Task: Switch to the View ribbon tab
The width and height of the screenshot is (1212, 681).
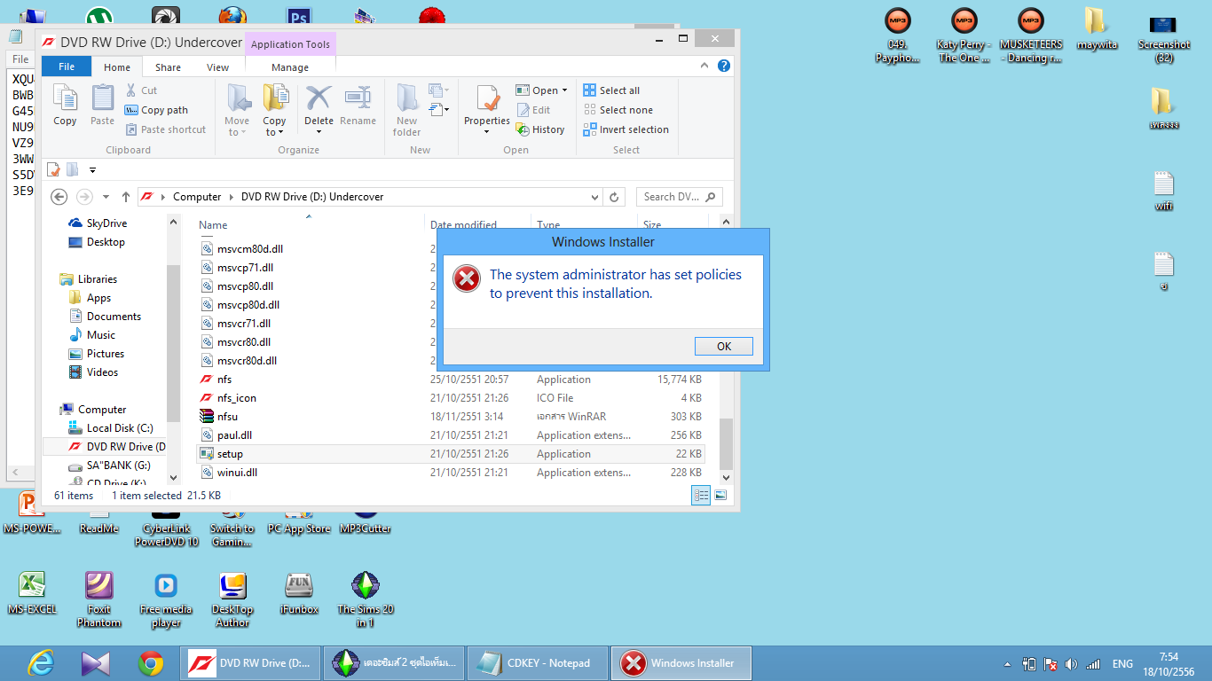Action: click(217, 67)
